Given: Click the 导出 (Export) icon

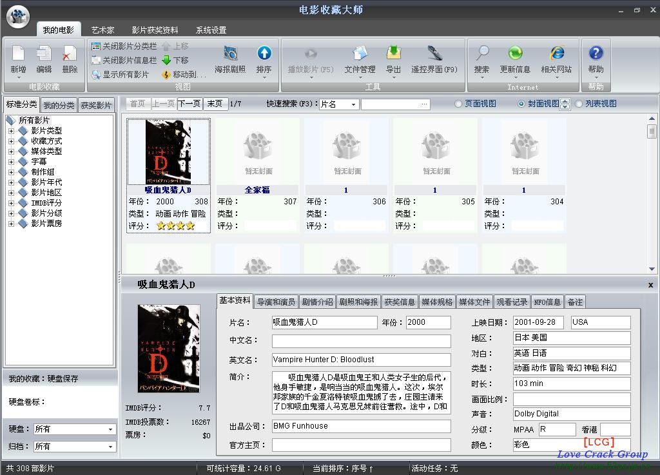Looking at the screenshot, I should pos(393,55).
